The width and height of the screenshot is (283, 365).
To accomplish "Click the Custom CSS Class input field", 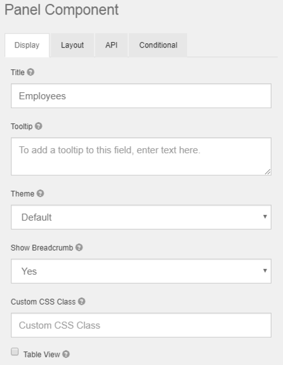I will pyautogui.click(x=141, y=325).
